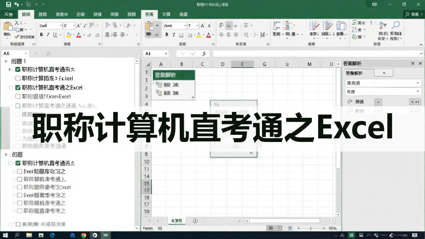Viewport: 425px width, 239px height.
Task: Collapse the ribbon with the bottom-right chevron
Action: [x=421, y=44]
